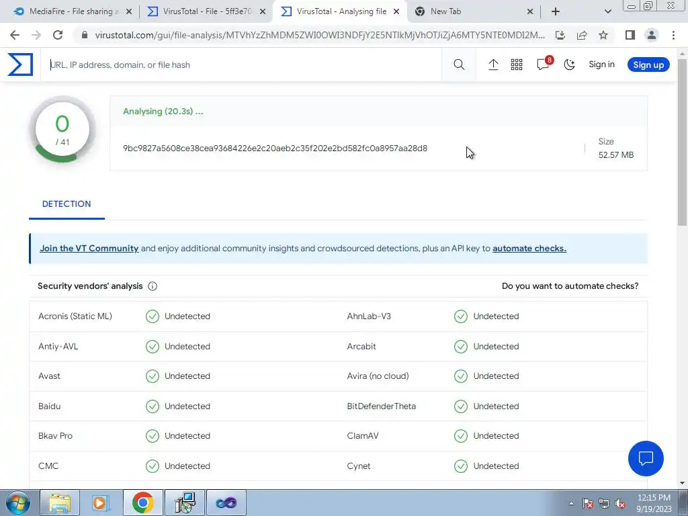Go back with browser back arrow
The image size is (688, 516).
click(15, 35)
